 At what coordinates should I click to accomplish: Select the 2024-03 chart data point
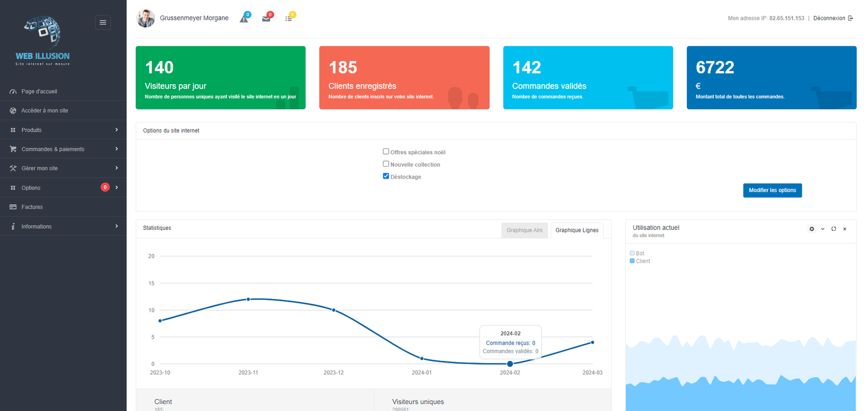[x=592, y=342]
